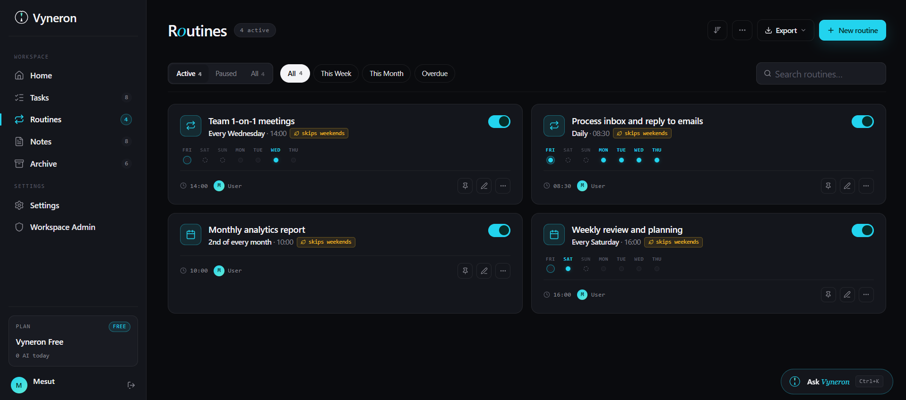Screen dimensions: 906x400
Task: Click skips weekends tag on Team 1-on-1
Action: click(319, 133)
